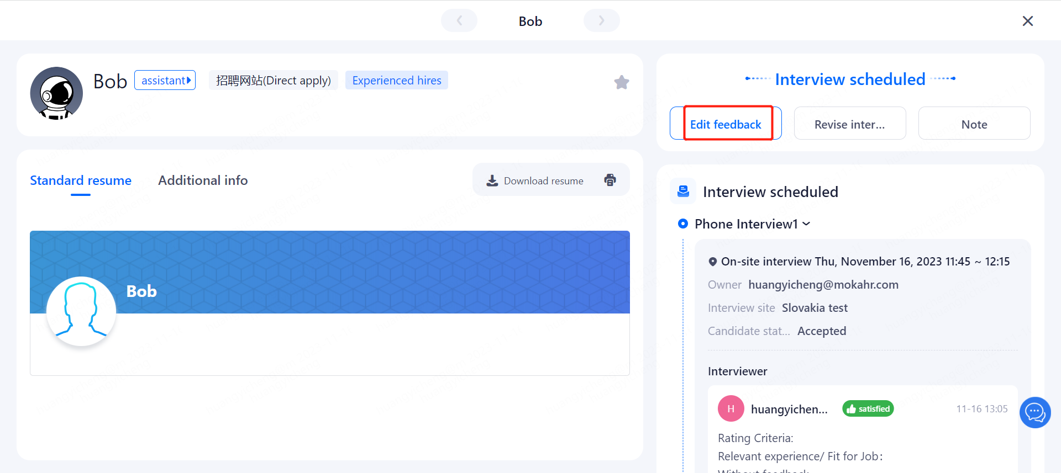The width and height of the screenshot is (1061, 473).
Task: Expand the Phone Interview1 dropdown chevron
Action: click(x=806, y=224)
